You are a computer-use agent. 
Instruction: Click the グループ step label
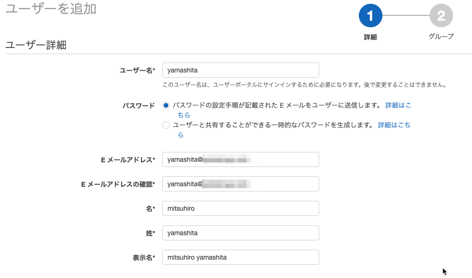tap(441, 36)
